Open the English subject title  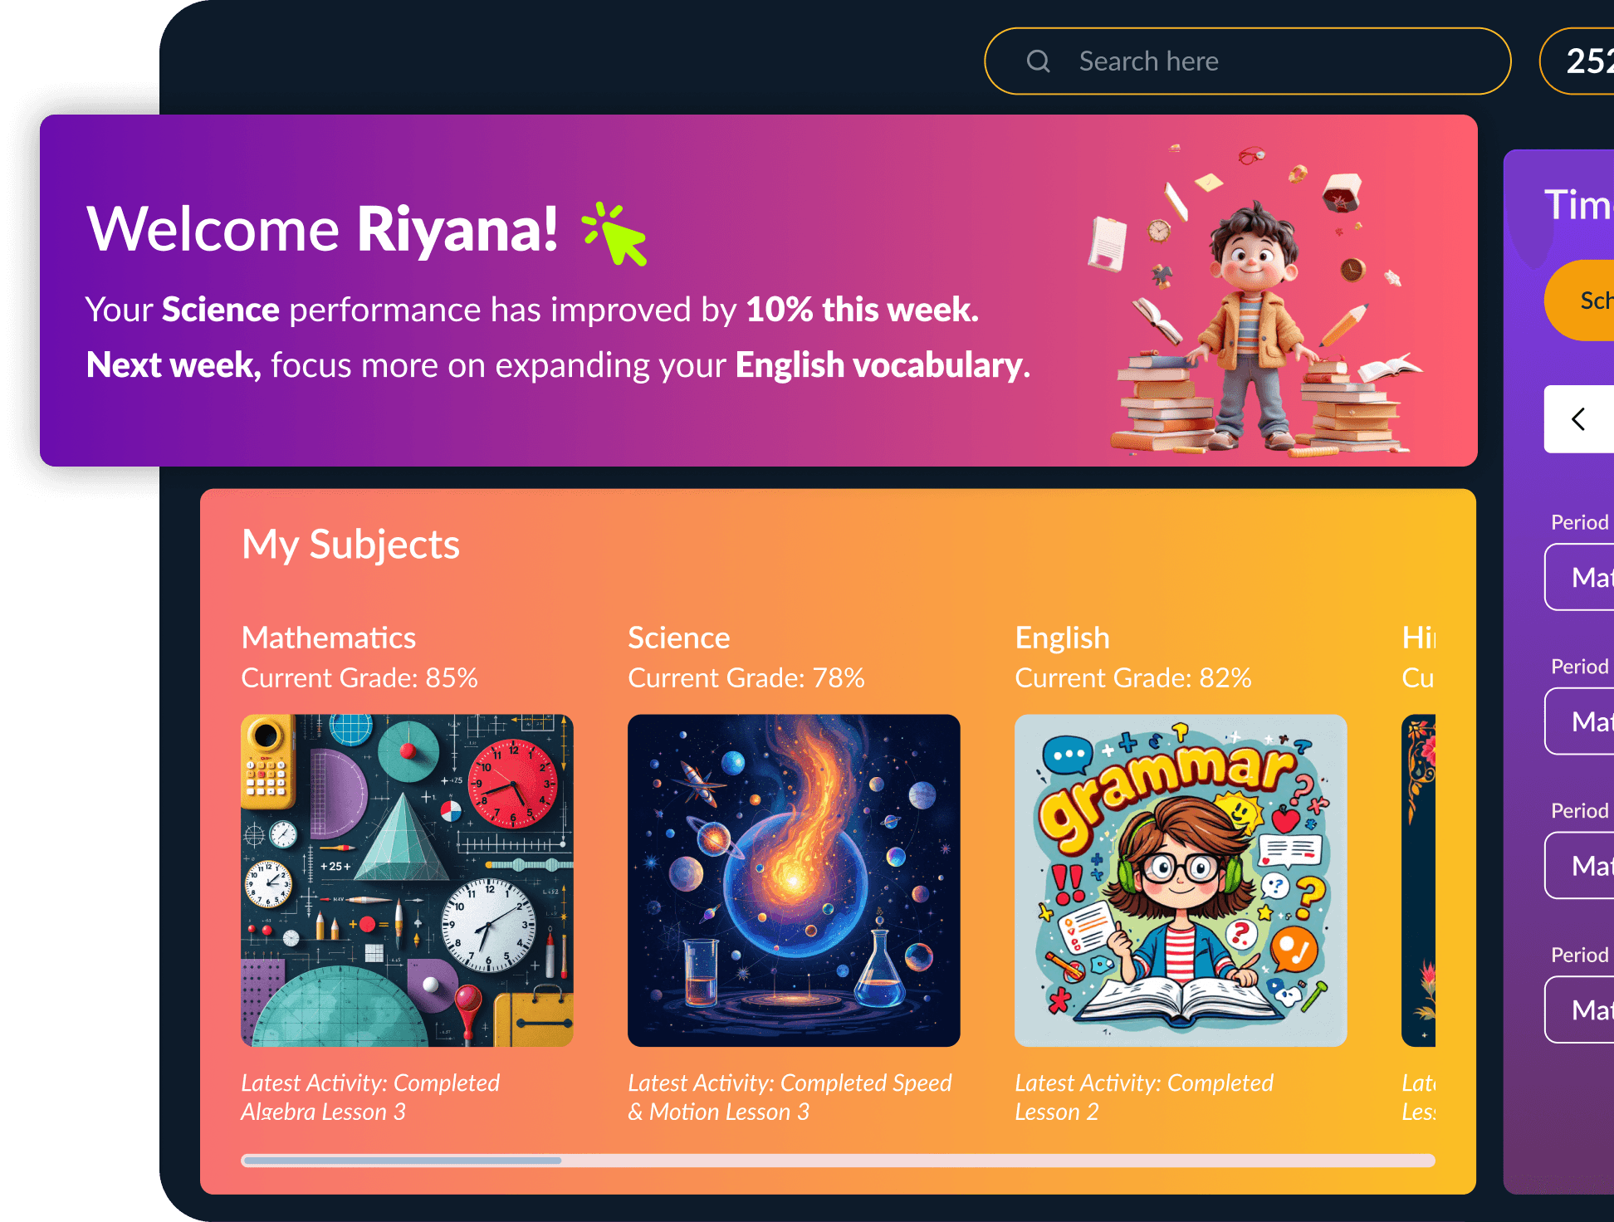tap(1062, 638)
